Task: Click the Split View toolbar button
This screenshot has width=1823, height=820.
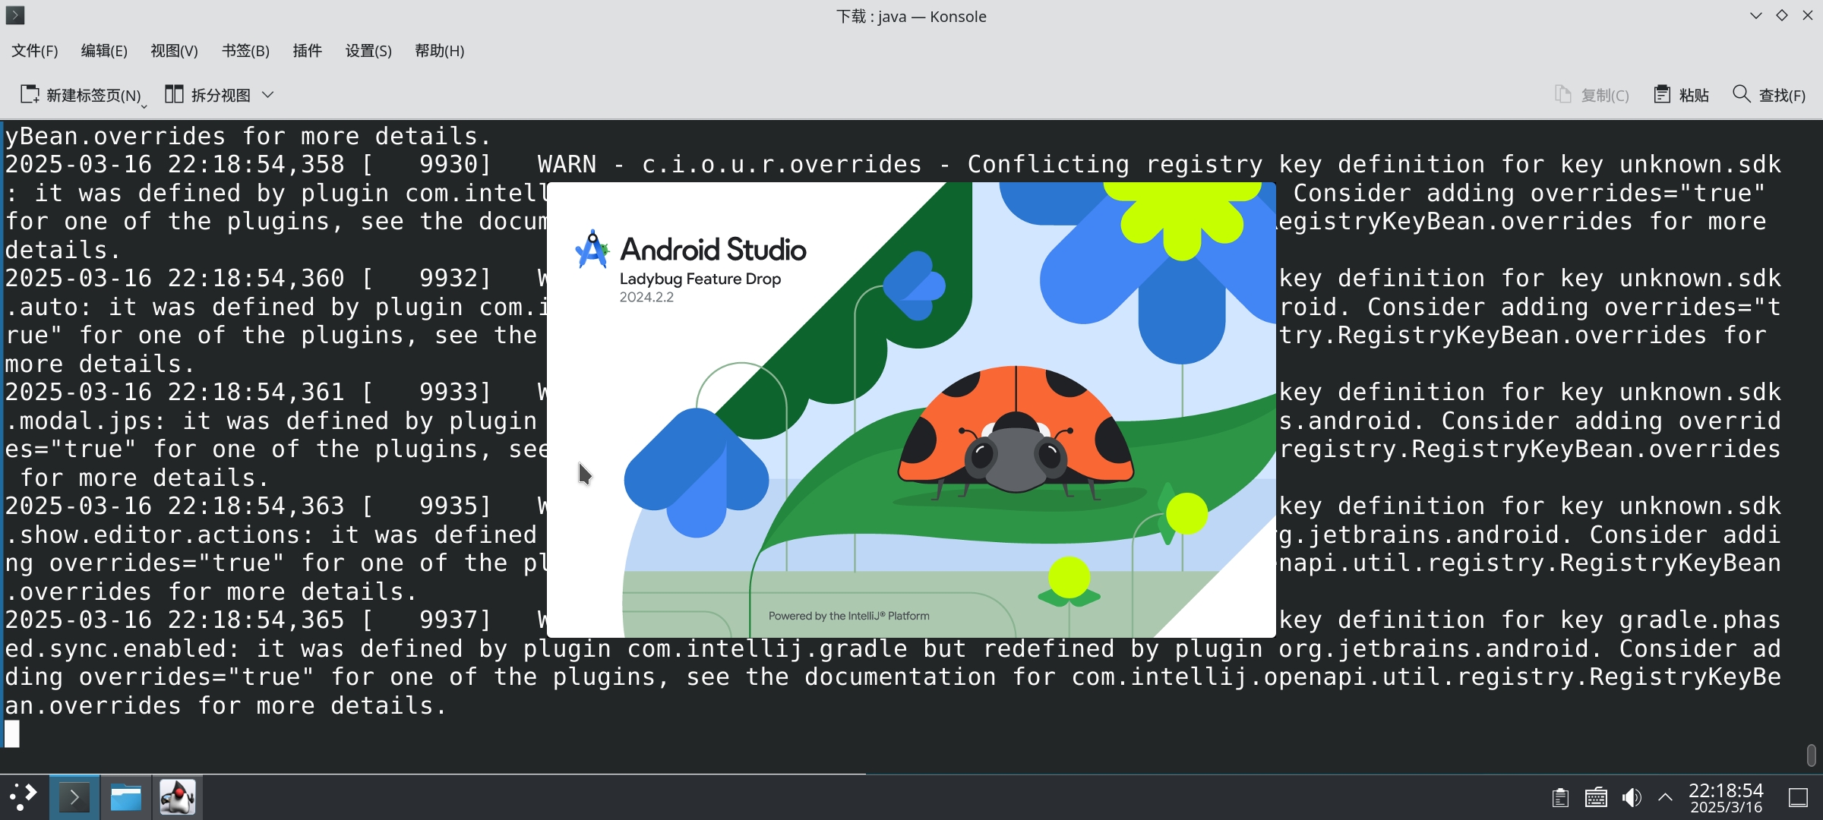Action: point(208,94)
